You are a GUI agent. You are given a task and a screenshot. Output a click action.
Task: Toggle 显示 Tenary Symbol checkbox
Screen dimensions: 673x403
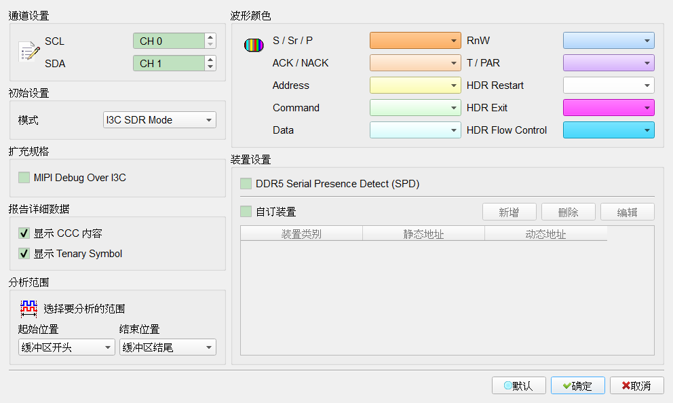click(x=24, y=253)
